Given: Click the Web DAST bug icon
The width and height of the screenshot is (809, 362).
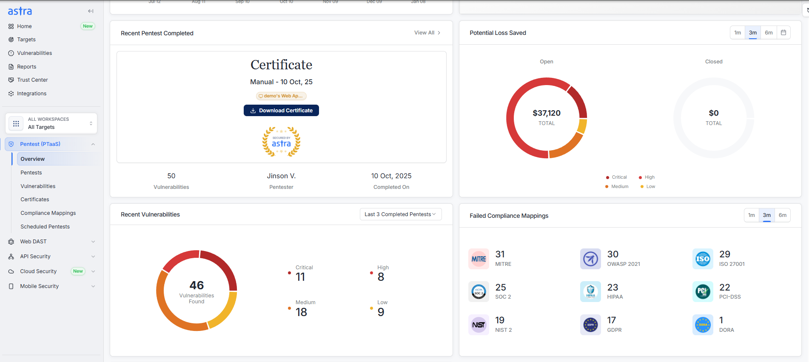Looking at the screenshot, I should [x=11, y=242].
